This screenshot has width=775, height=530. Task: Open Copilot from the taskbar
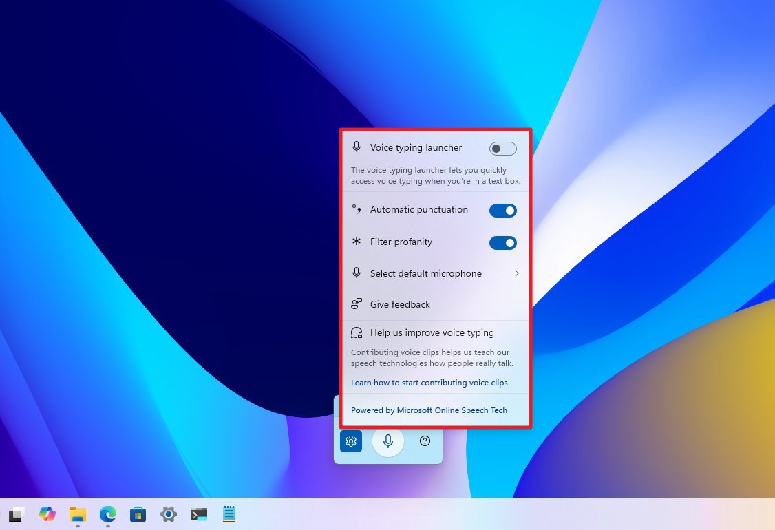[47, 514]
